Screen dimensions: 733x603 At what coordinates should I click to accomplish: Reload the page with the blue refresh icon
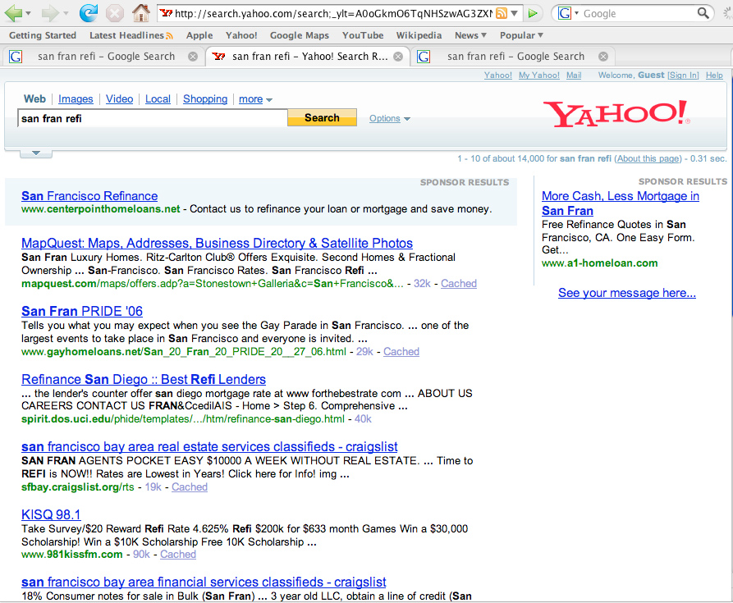point(88,13)
